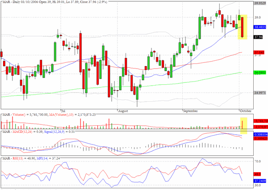Select the upper Bollinger value label 39.9529
268x190 pixels.
coord(260,3)
